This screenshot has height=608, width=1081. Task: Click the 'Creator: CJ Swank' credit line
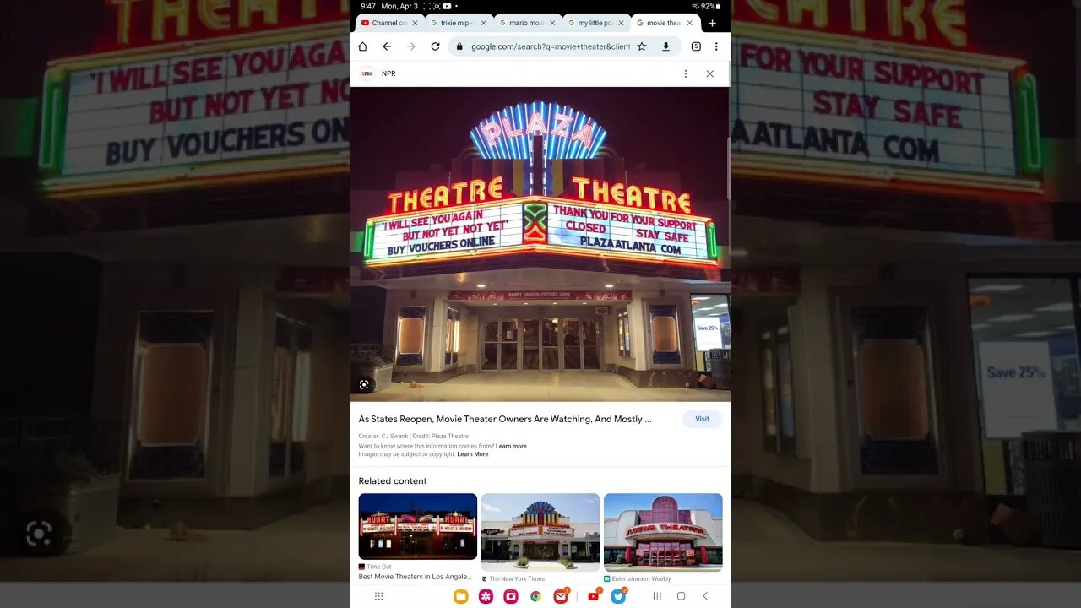(x=385, y=437)
